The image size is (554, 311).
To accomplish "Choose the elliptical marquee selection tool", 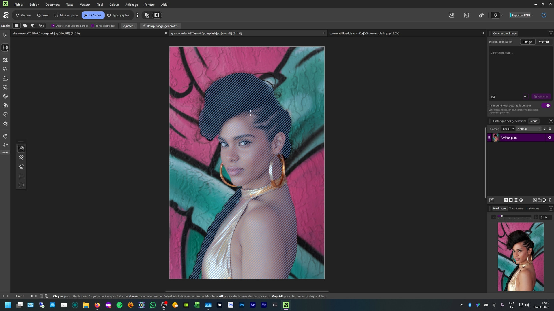I will [21, 185].
